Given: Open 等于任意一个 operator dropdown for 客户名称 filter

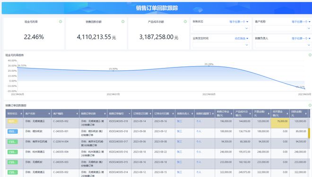Looking at the screenshot, I should pyautogui.click(x=301, y=22).
